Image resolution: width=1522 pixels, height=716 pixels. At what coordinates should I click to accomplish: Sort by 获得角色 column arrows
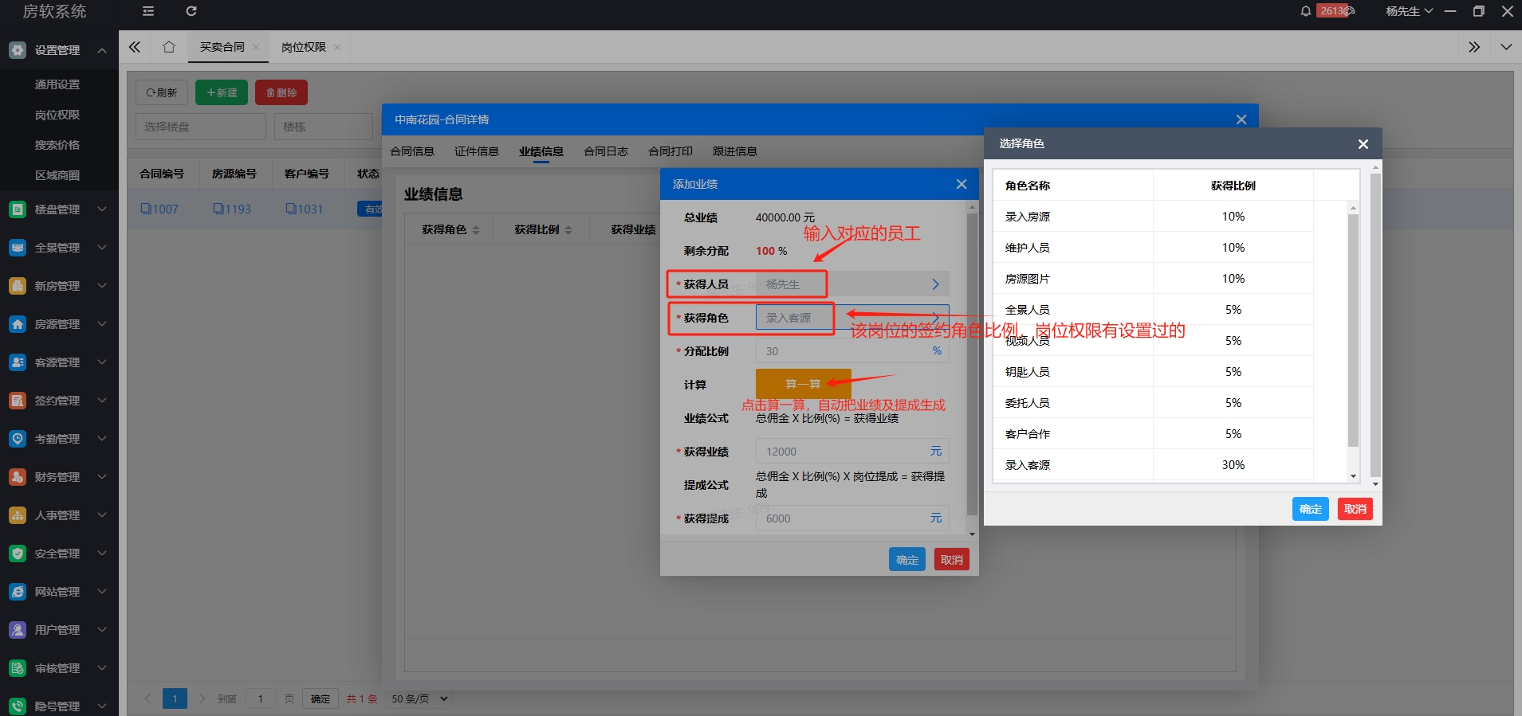point(476,230)
